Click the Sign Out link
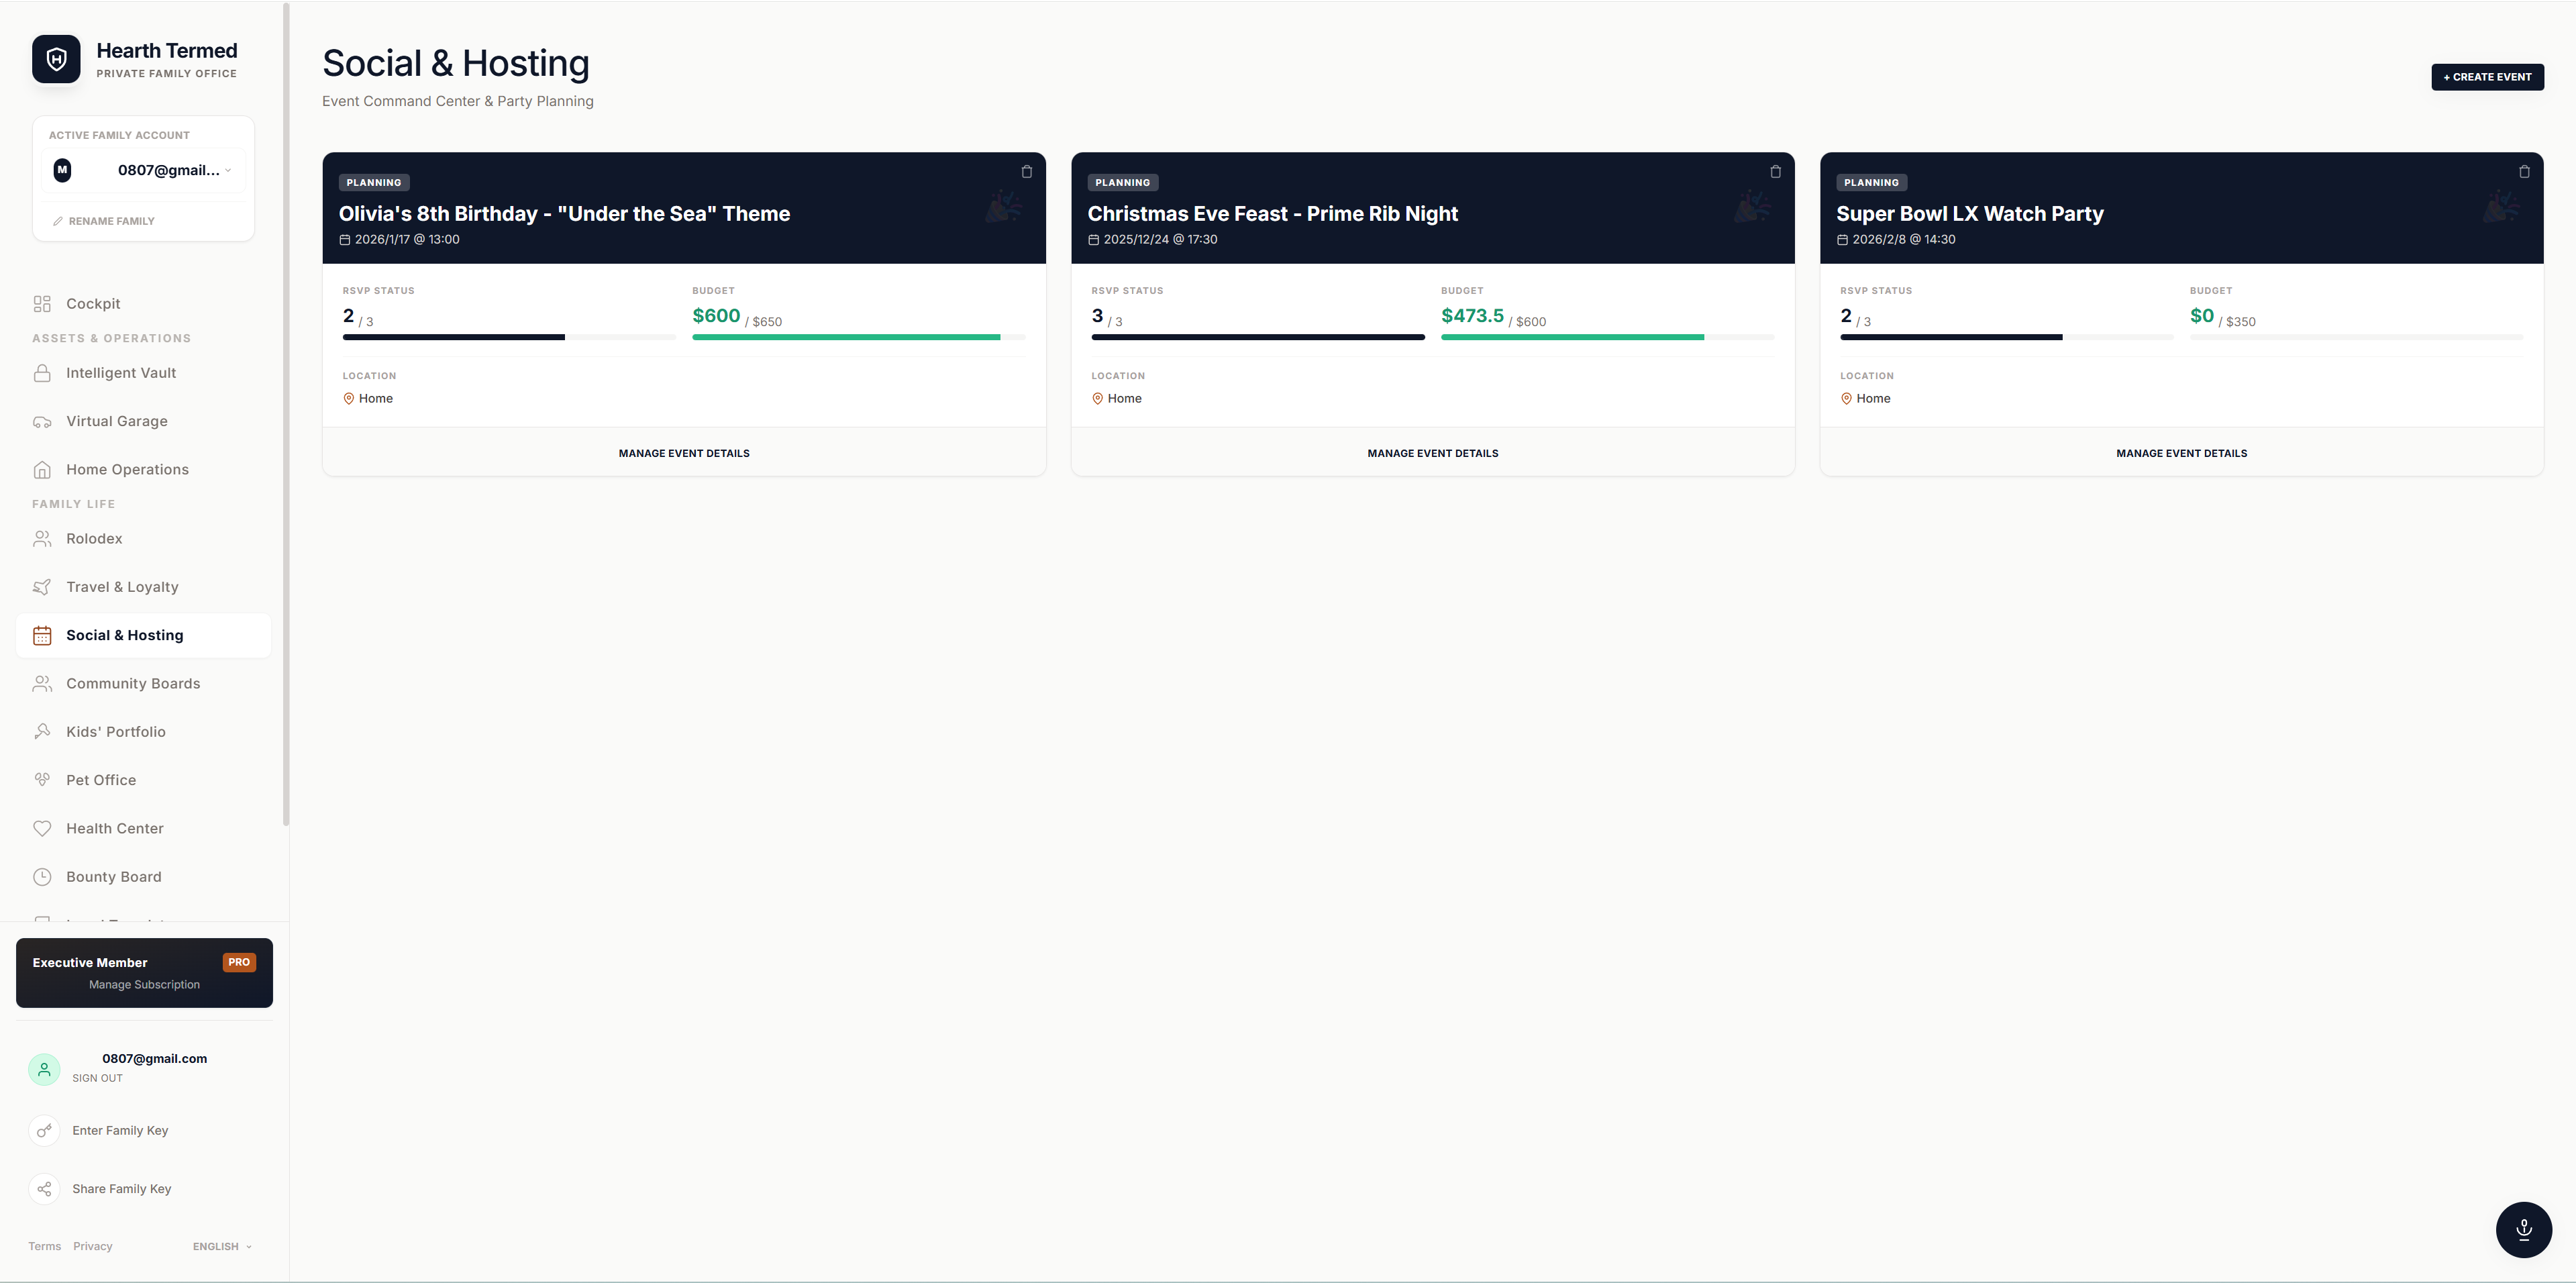 tap(97, 1078)
